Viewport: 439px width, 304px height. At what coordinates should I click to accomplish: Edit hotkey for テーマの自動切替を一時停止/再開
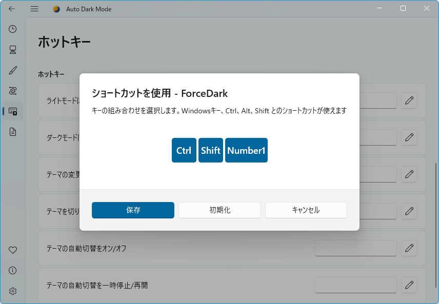409,285
